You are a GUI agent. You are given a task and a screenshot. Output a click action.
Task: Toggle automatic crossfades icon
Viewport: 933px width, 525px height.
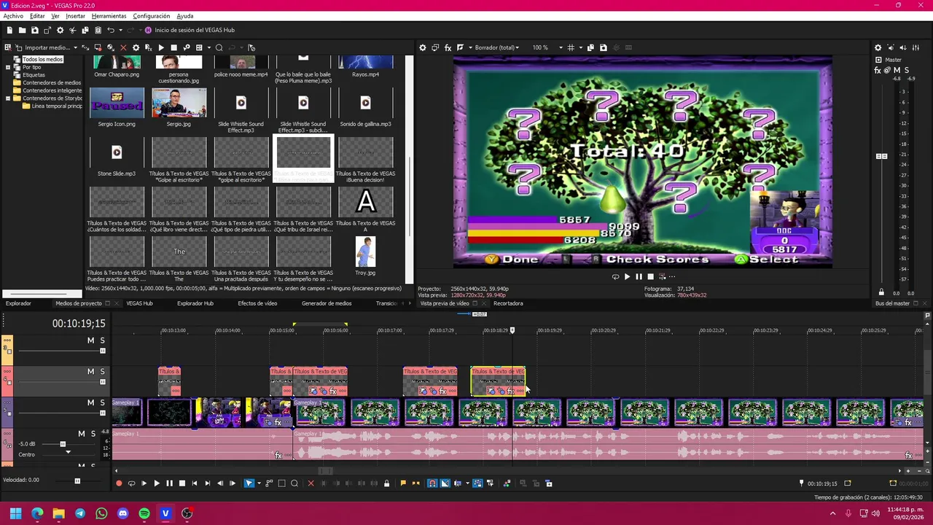pos(445,483)
